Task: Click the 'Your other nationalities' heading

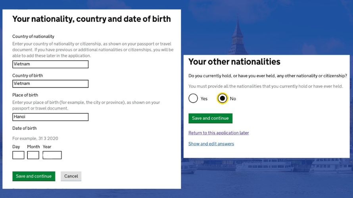Action: pyautogui.click(x=234, y=62)
